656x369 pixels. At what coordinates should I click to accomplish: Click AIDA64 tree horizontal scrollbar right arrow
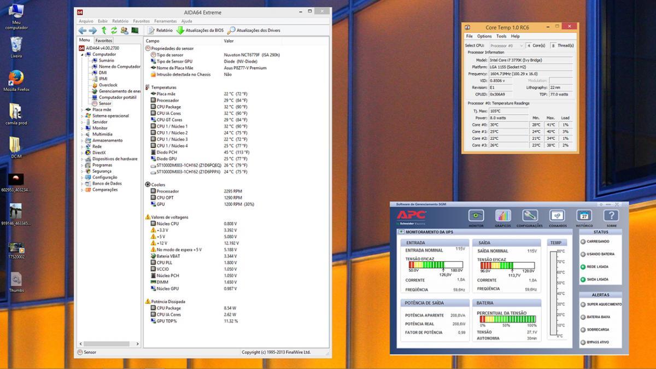137,344
